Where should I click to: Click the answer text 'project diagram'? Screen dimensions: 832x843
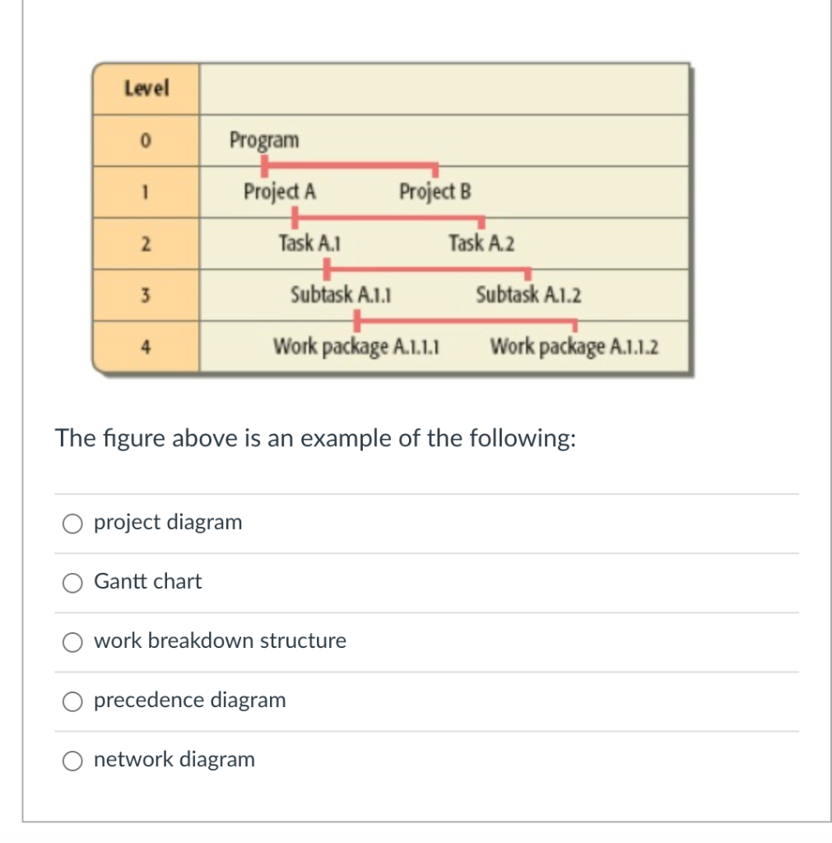[x=168, y=522]
